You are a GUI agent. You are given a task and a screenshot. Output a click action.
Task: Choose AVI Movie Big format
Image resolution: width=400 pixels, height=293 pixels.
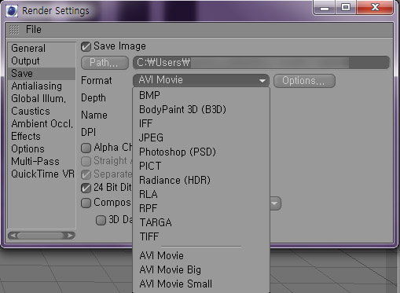click(201, 269)
